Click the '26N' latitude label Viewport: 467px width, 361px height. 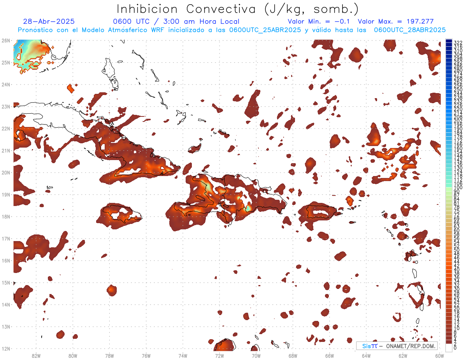(5, 41)
